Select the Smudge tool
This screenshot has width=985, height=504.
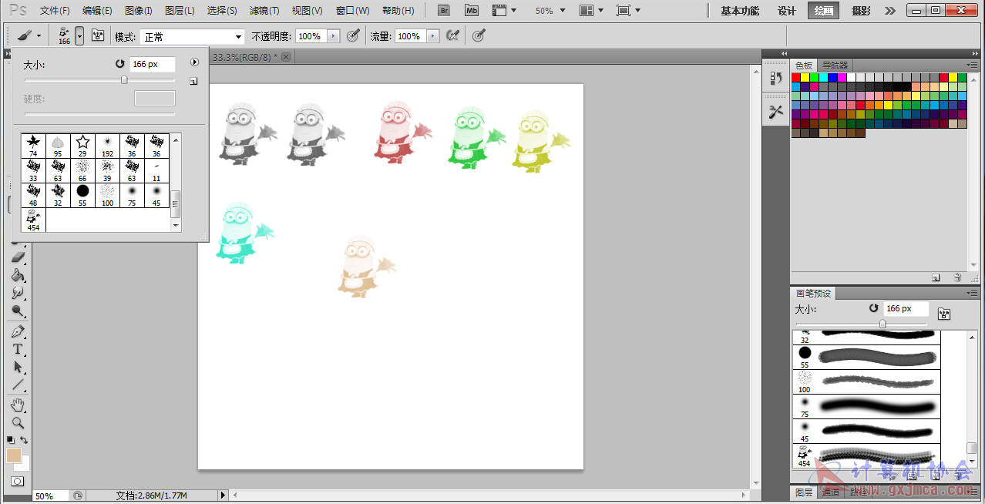point(18,294)
